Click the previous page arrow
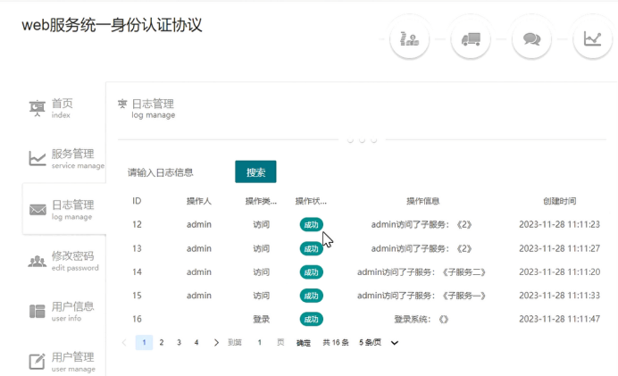 pos(124,342)
